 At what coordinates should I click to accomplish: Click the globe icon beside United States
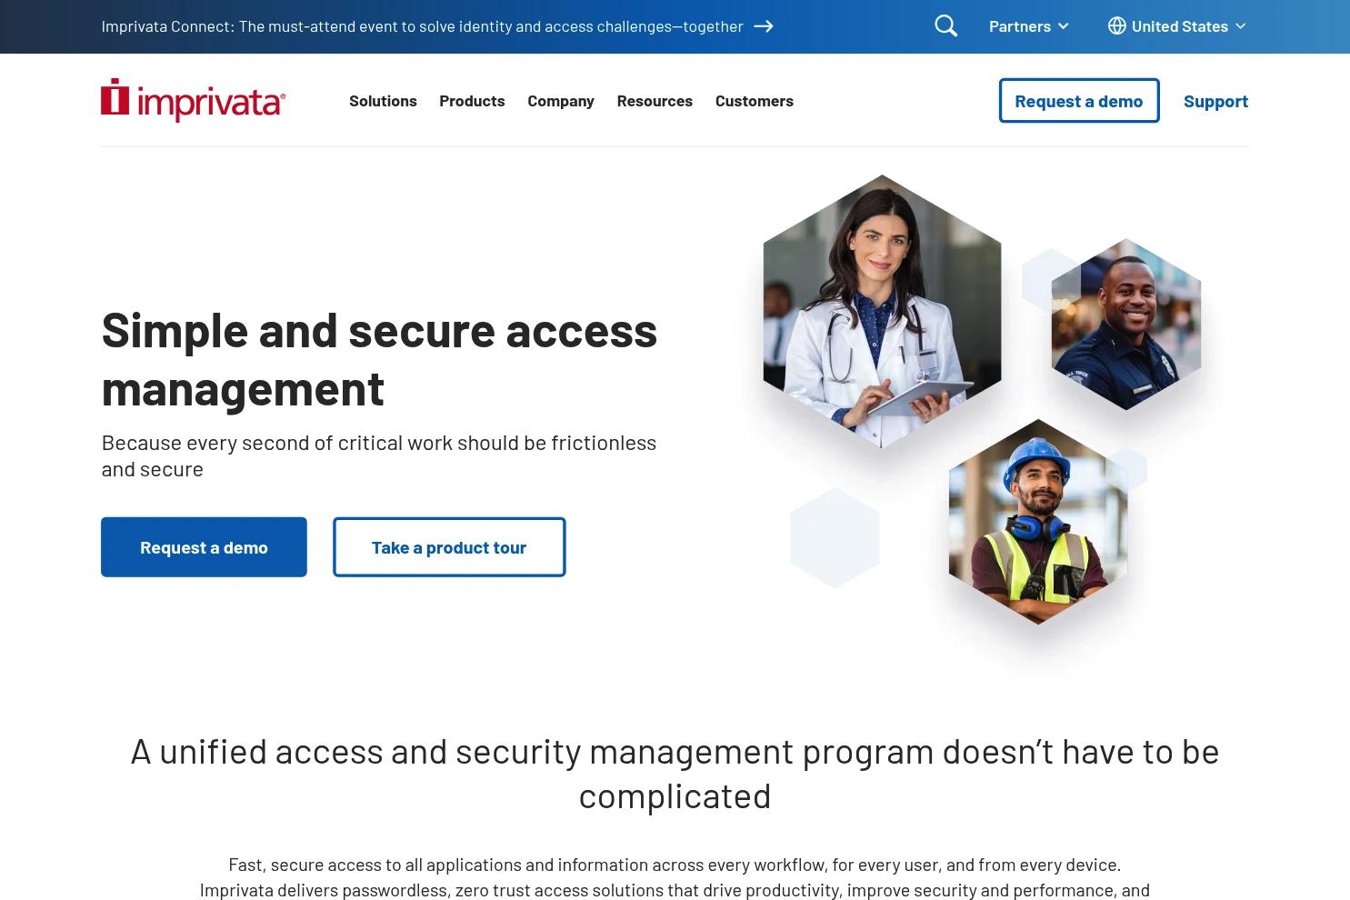click(1116, 26)
